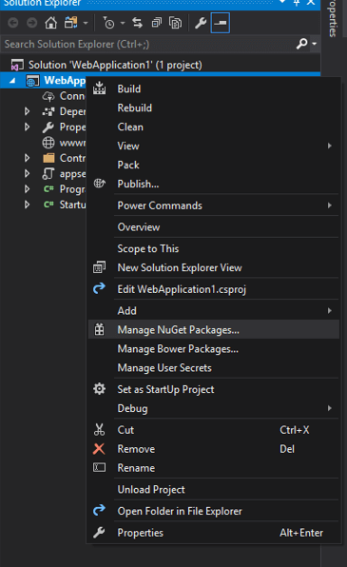Click the search magnifier icon
This screenshot has height=567, width=347.
[301, 44]
